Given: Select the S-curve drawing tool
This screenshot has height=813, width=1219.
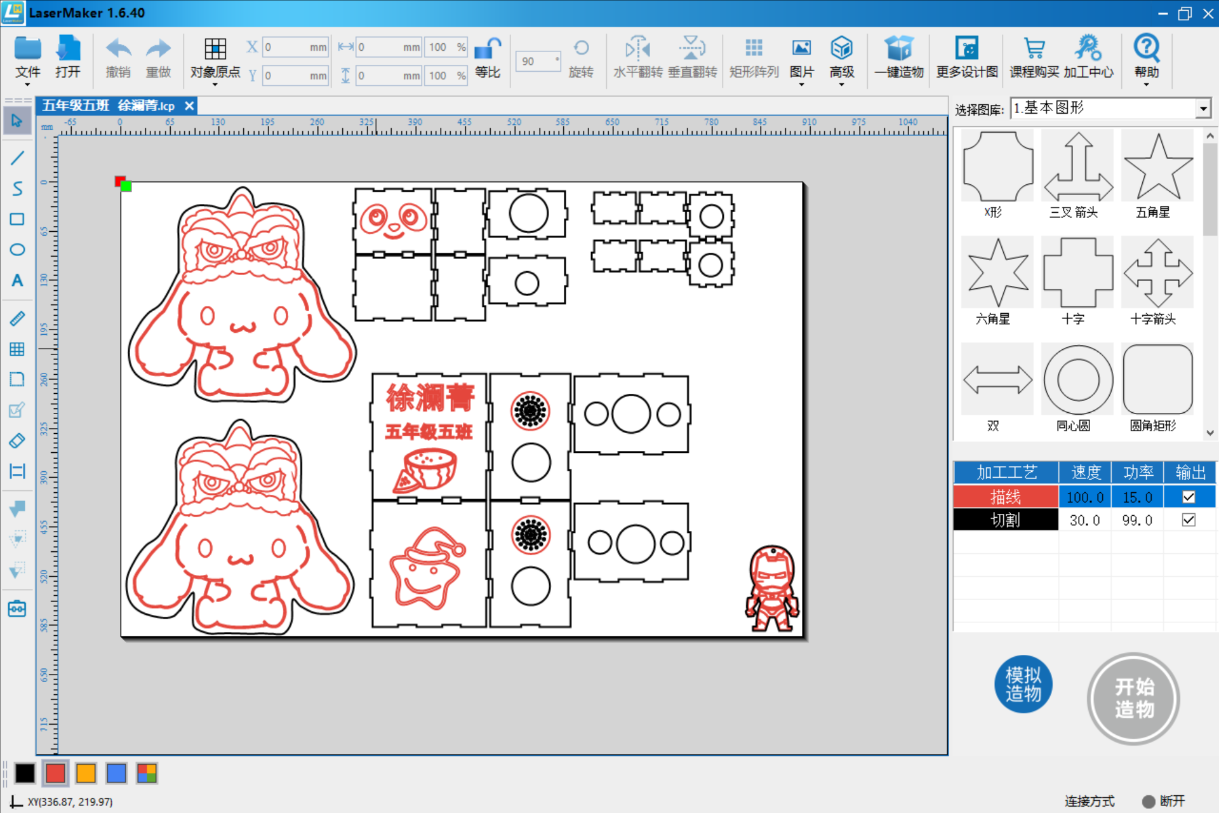Looking at the screenshot, I should click(17, 189).
